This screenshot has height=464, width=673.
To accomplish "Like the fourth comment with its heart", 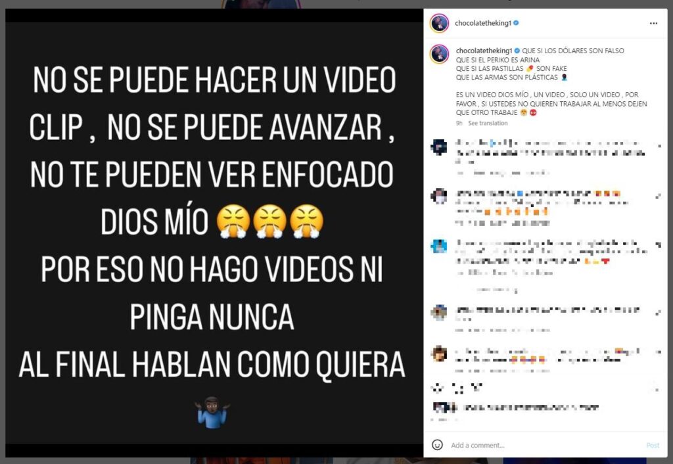I will coord(659,313).
